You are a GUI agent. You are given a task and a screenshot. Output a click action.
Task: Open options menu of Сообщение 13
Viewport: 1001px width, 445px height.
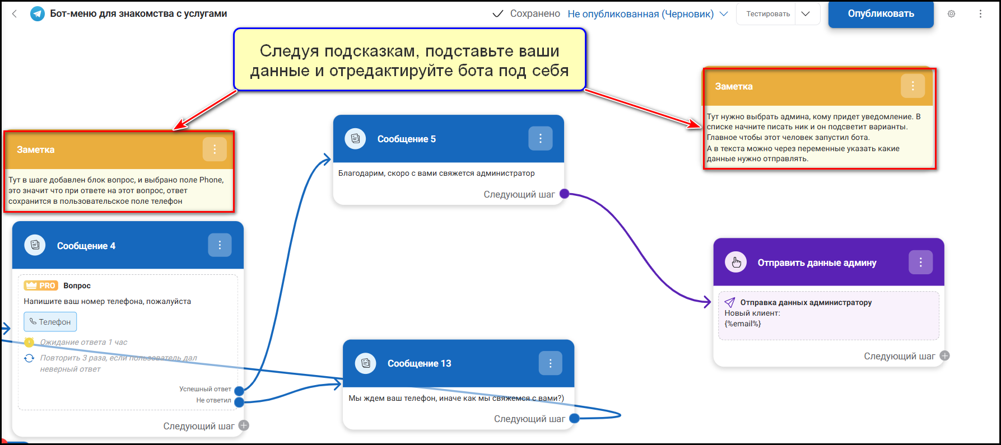550,363
